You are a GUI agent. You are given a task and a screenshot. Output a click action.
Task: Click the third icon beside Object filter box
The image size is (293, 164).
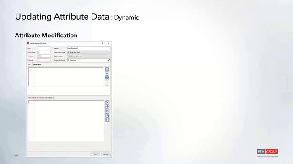coord(107,78)
